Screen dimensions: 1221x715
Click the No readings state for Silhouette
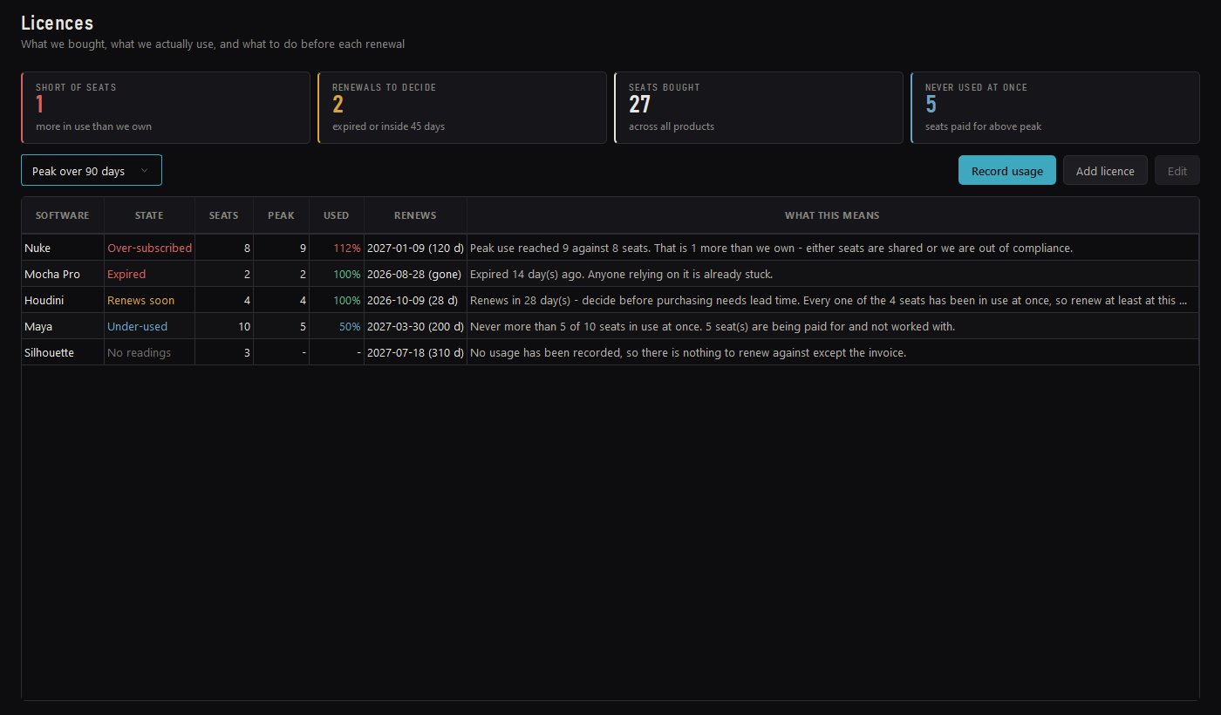(x=149, y=352)
